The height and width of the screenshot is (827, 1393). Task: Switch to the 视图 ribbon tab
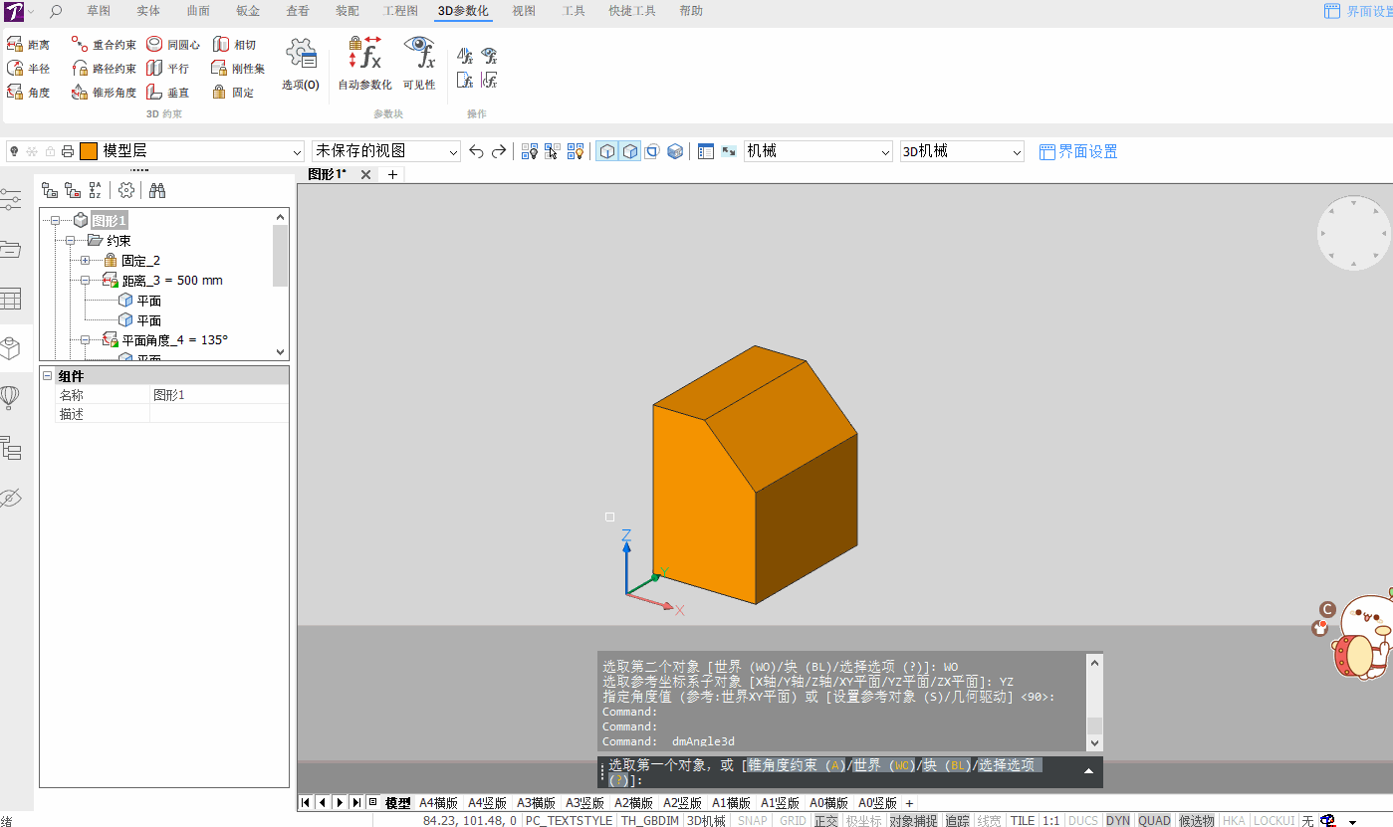click(524, 11)
